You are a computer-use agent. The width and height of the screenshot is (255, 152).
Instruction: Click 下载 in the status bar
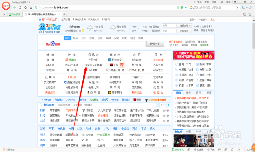tap(211, 149)
